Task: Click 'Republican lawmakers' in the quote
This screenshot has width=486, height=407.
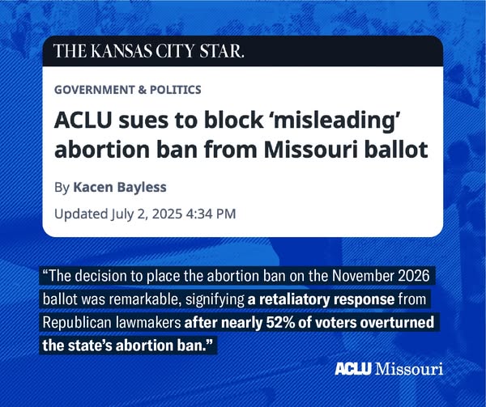Action: pyautogui.click(x=112, y=323)
